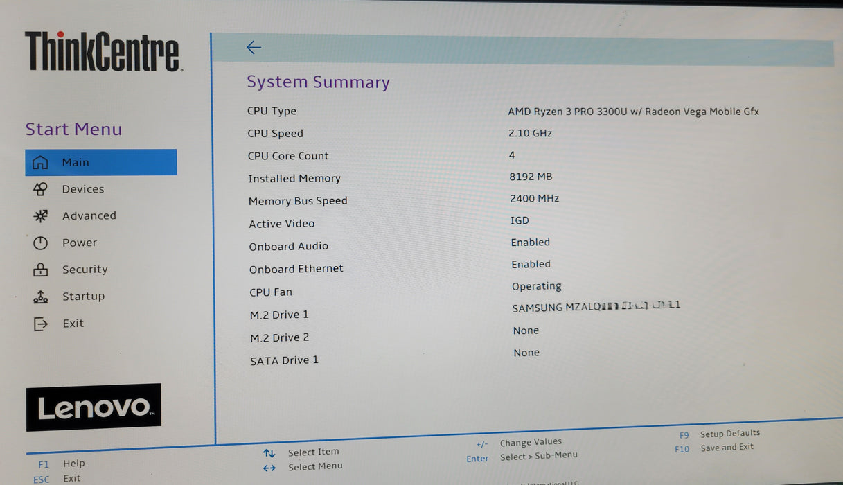This screenshot has height=485, width=843.
Task: Select the Exit menu entry
Action: [x=73, y=324]
